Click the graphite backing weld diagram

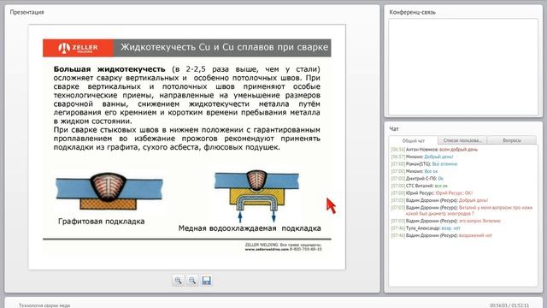[109, 191]
